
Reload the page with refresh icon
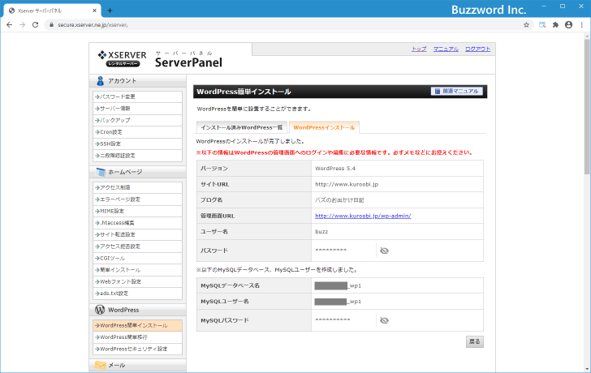(x=35, y=25)
